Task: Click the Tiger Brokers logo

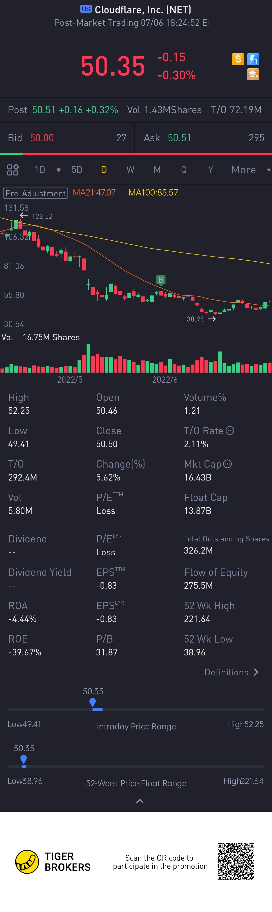Action: pos(27,861)
